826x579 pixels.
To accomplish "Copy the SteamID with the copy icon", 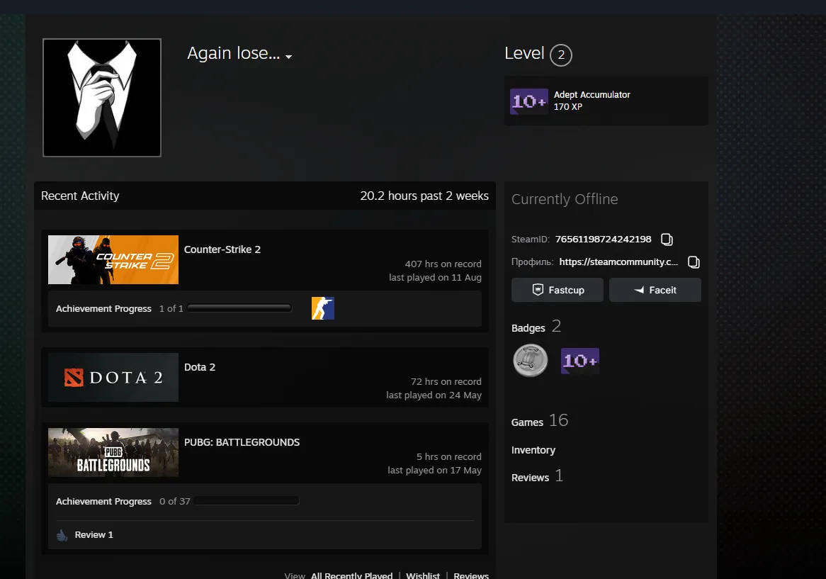I will point(667,240).
